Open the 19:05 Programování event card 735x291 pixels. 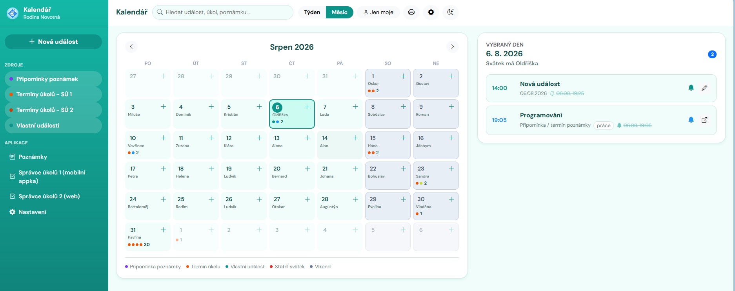(601, 120)
